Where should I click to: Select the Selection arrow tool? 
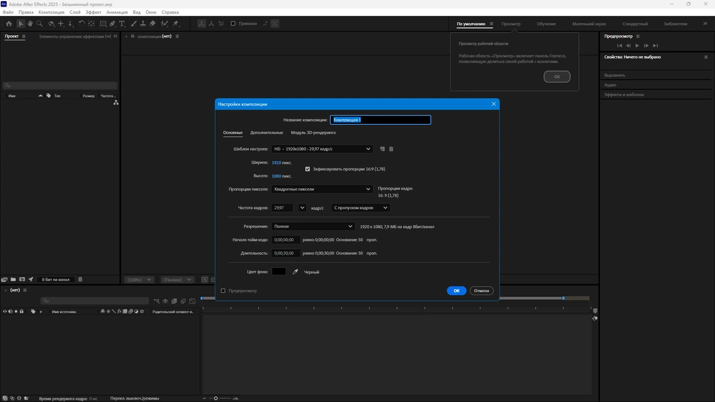tap(21, 24)
